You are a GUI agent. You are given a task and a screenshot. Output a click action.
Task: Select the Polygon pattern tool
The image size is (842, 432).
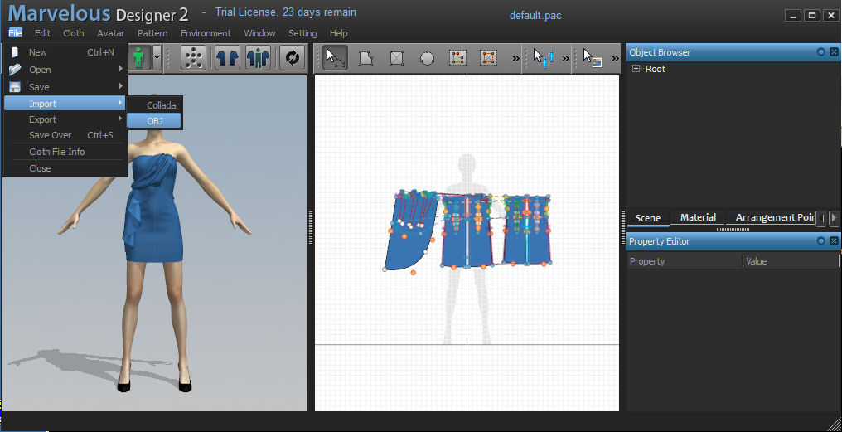365,57
